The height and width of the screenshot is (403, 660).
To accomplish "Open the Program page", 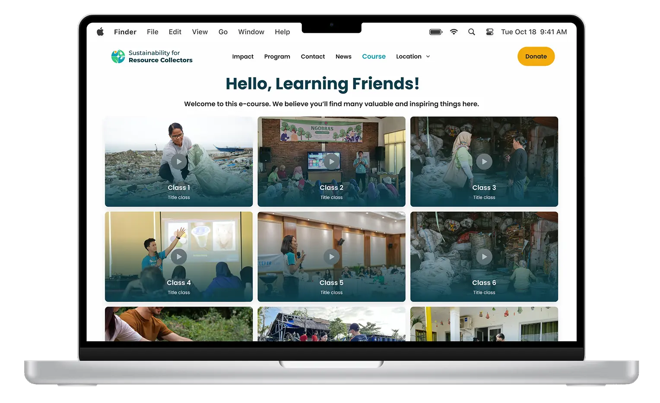I will (277, 57).
